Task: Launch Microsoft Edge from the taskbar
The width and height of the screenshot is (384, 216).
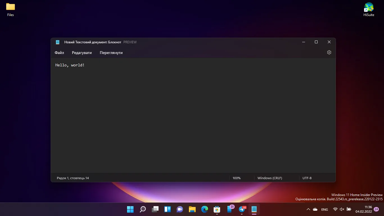Action: [204, 209]
